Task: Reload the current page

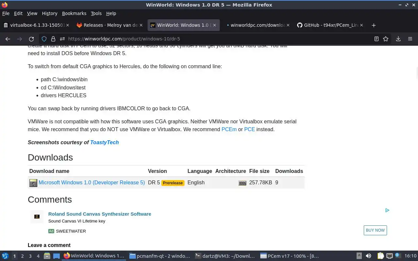Action: tap(31, 39)
